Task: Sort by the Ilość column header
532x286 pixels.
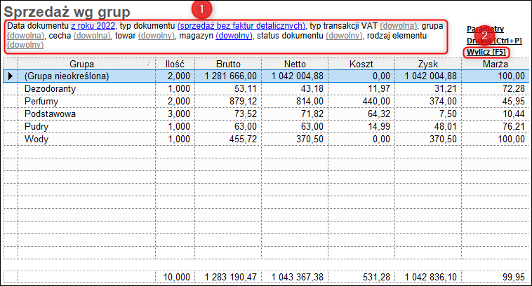Action: coord(175,64)
